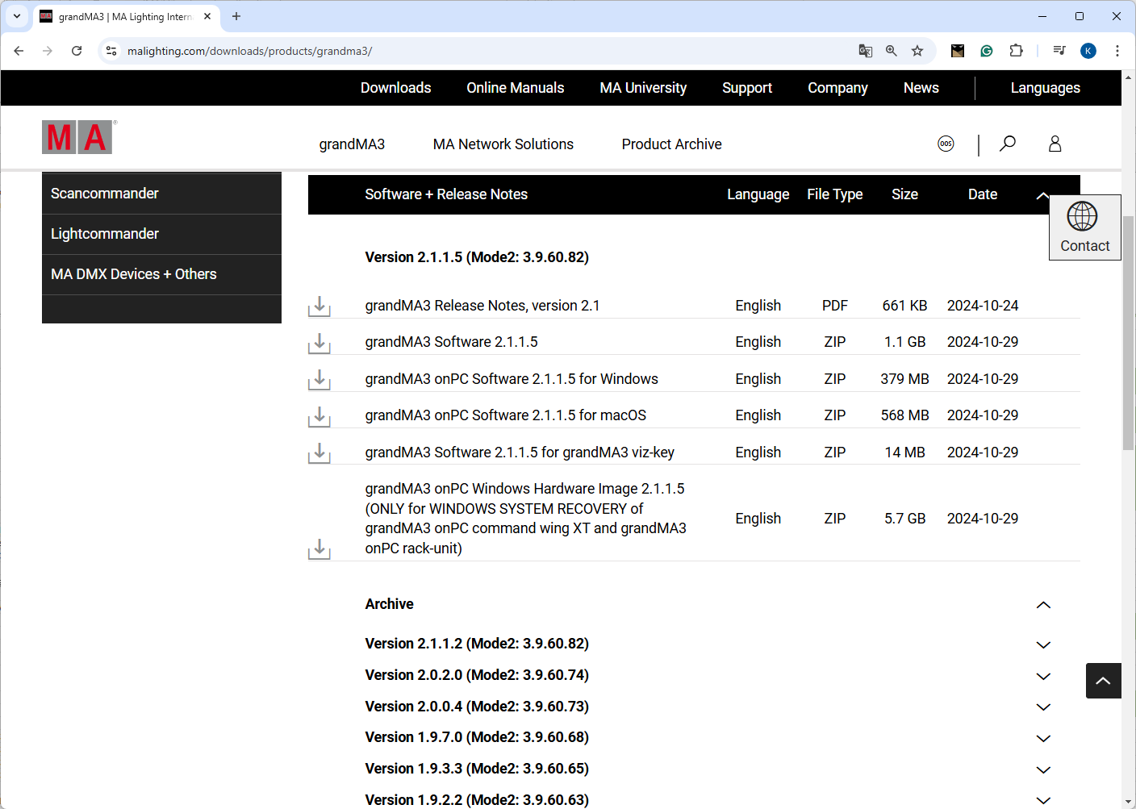The image size is (1136, 809).
Task: Select the Product Archive tab
Action: (x=671, y=144)
